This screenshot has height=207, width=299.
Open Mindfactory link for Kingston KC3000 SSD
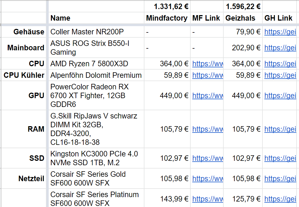[x=207, y=158]
